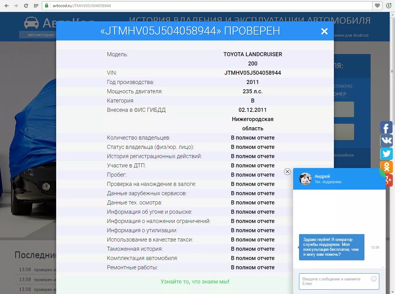Click the green padlock security icon

[x=47, y=6]
